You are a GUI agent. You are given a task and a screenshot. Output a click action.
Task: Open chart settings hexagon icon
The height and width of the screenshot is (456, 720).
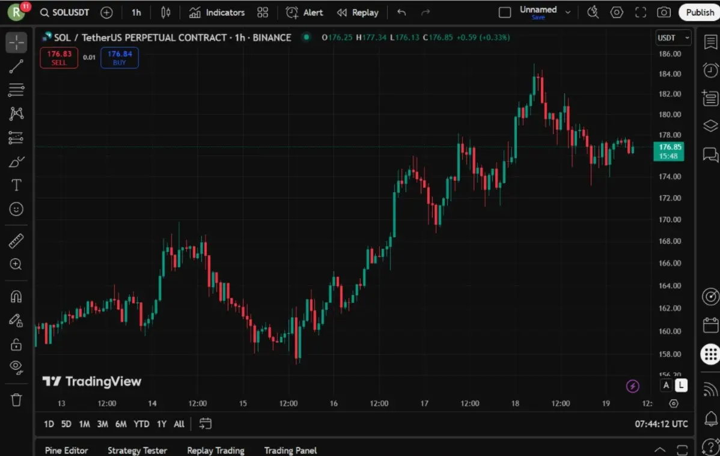617,13
